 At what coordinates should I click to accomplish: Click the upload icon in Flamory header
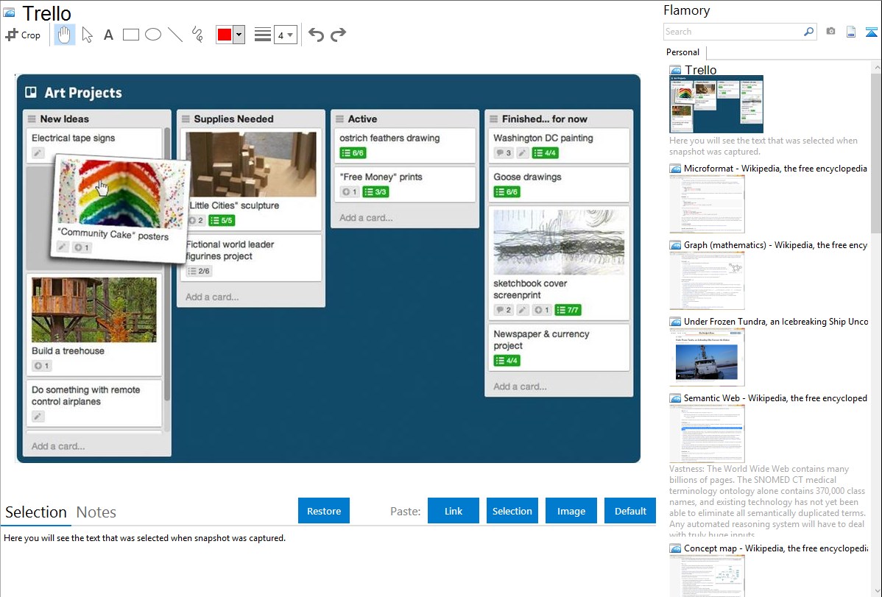click(871, 32)
